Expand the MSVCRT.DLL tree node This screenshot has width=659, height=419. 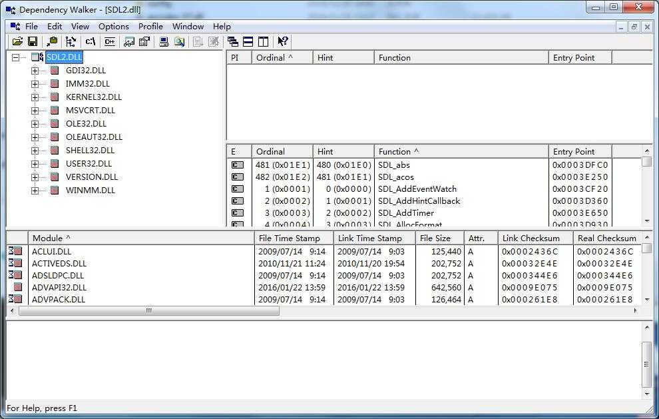coord(35,111)
